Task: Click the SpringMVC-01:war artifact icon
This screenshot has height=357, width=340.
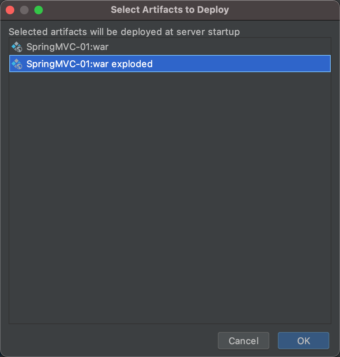Action: [17, 47]
